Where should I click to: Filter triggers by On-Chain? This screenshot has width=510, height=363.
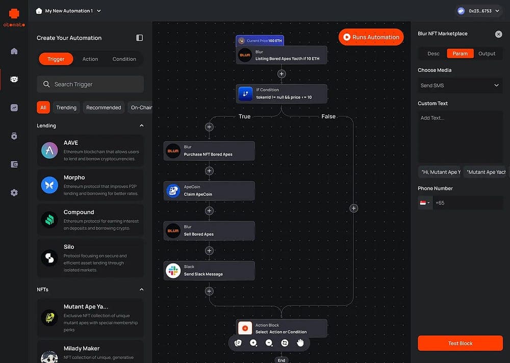point(140,108)
